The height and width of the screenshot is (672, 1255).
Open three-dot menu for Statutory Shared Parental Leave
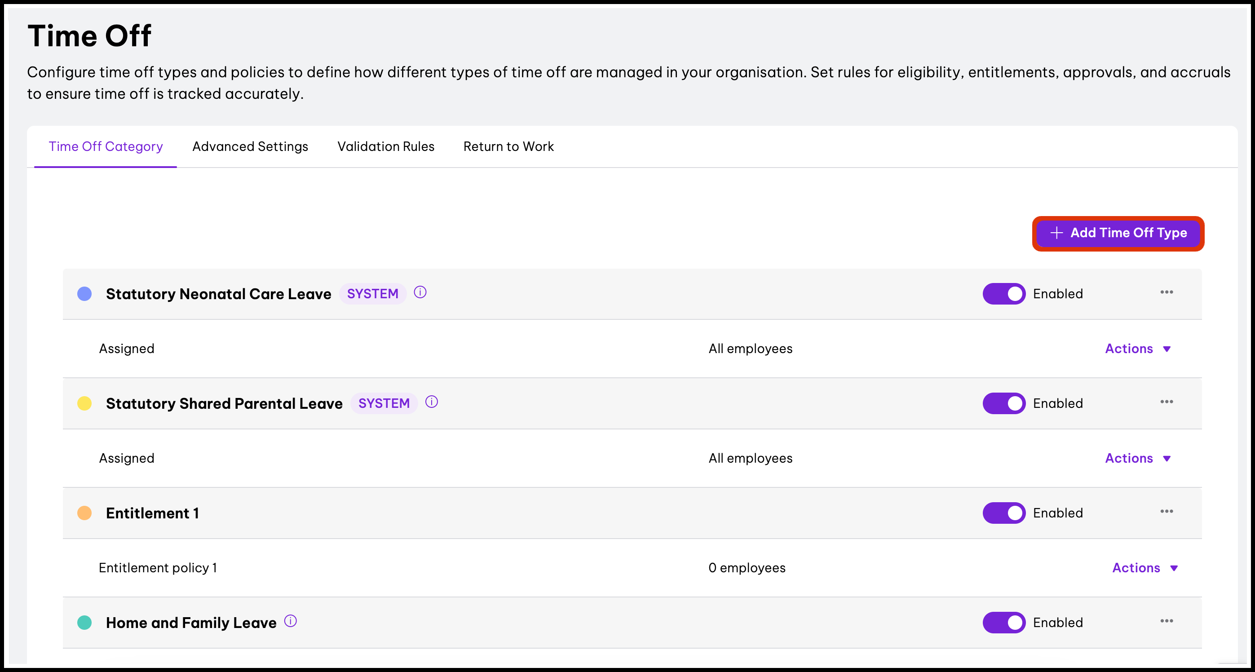(1167, 402)
